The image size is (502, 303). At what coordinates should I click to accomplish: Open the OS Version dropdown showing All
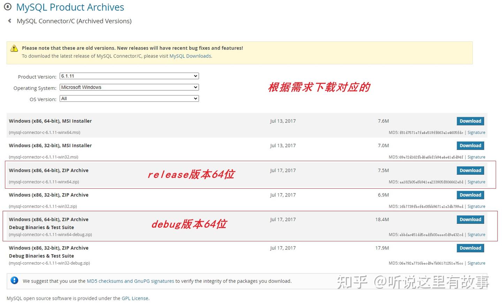pos(129,98)
